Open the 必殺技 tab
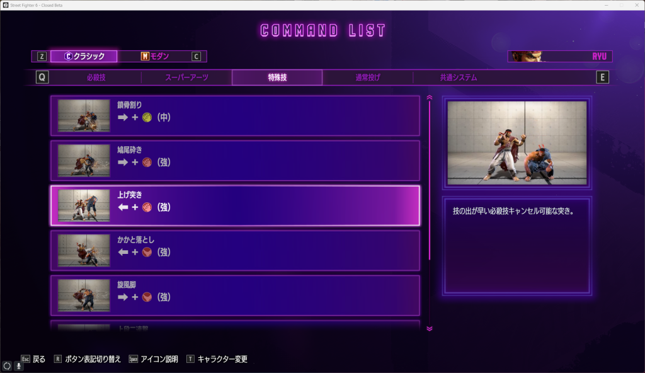Image resolution: width=645 pixels, height=373 pixels. click(96, 77)
